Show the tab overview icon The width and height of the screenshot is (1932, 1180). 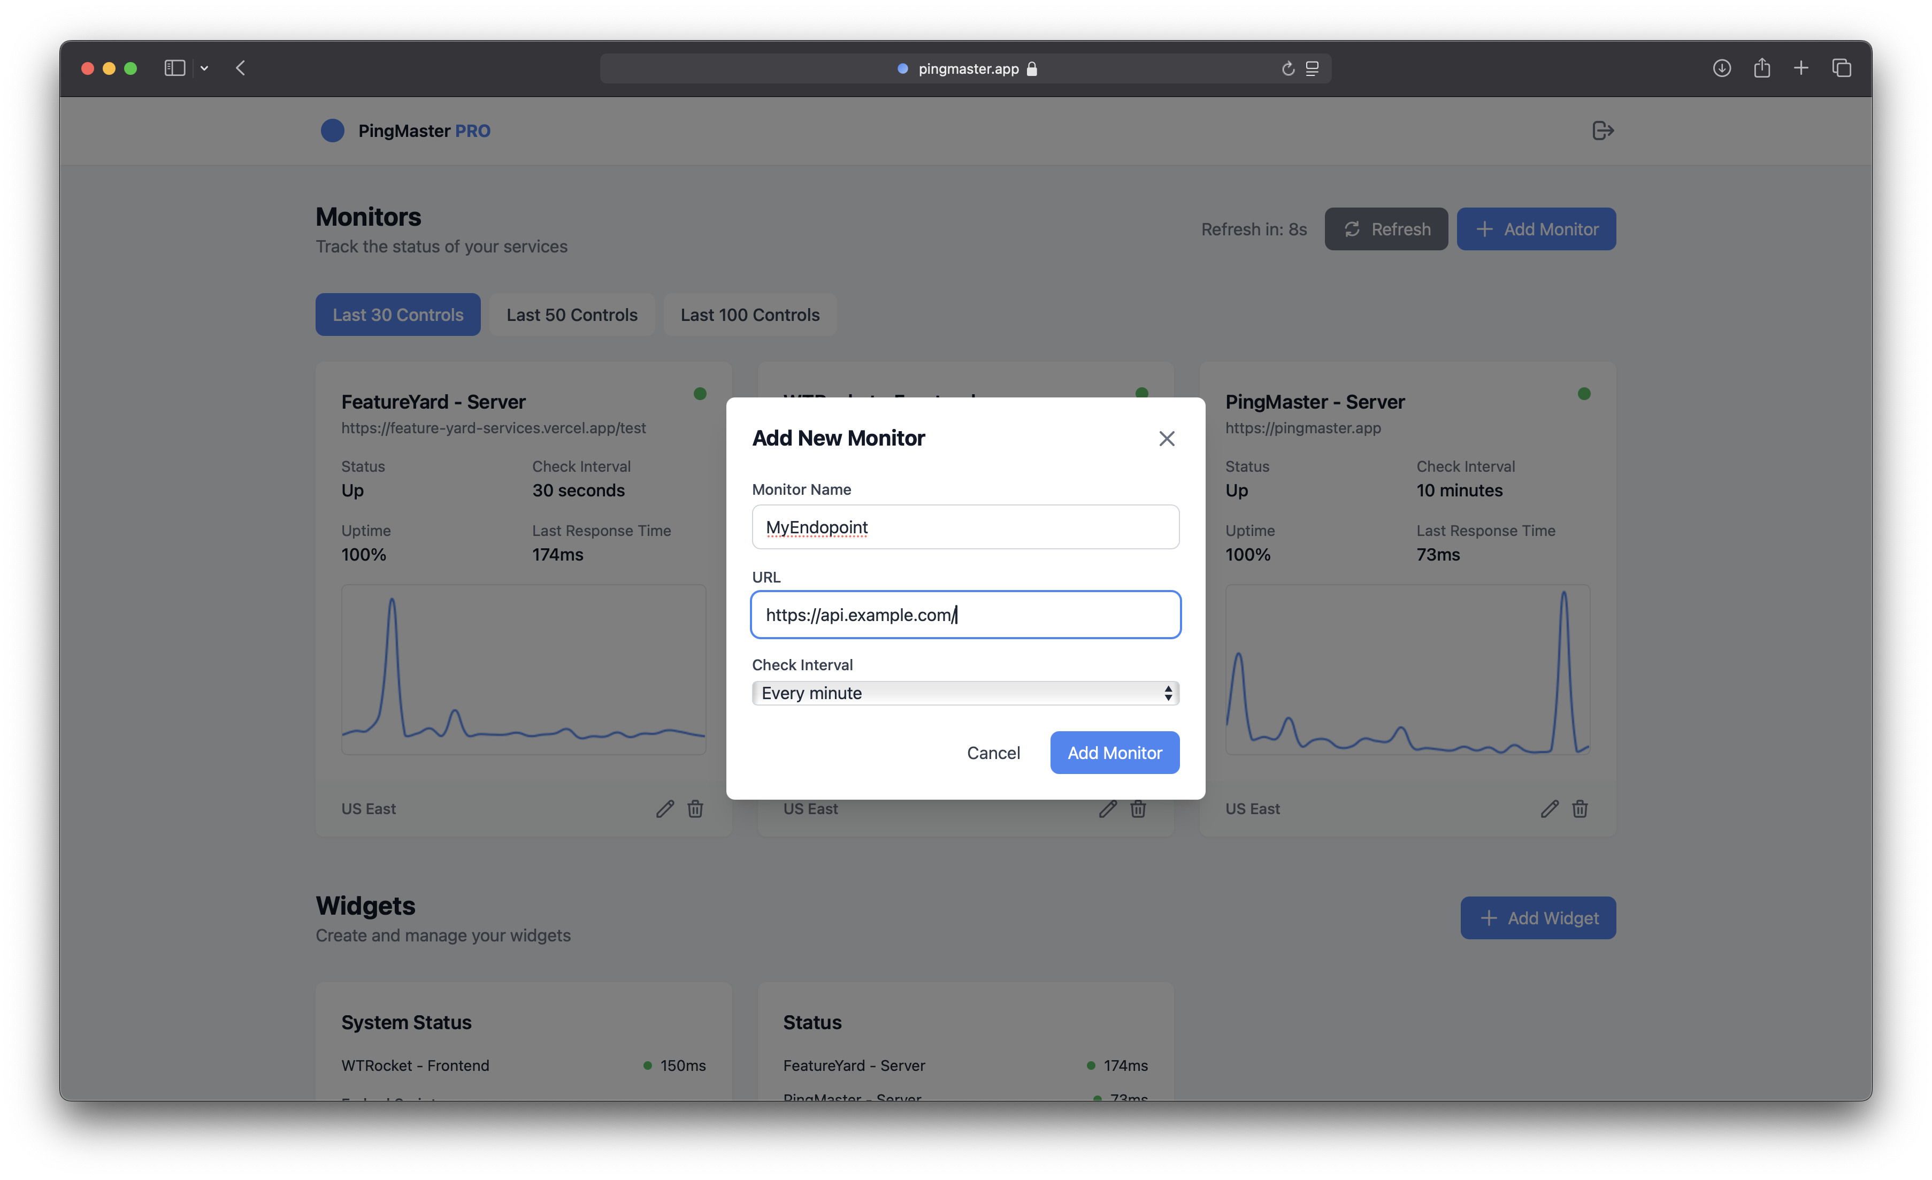pos(1842,68)
